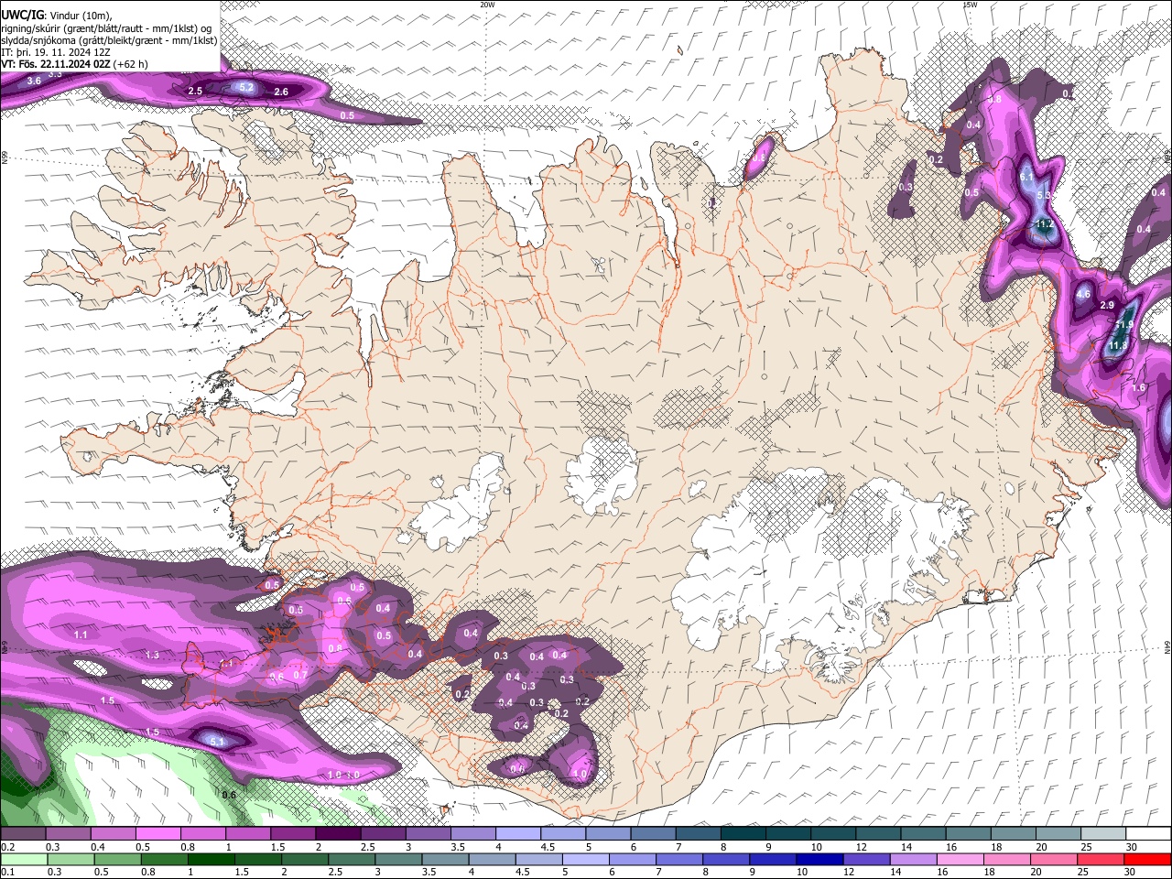Click the "11.2" snowfall maximum in the east

point(1044,224)
